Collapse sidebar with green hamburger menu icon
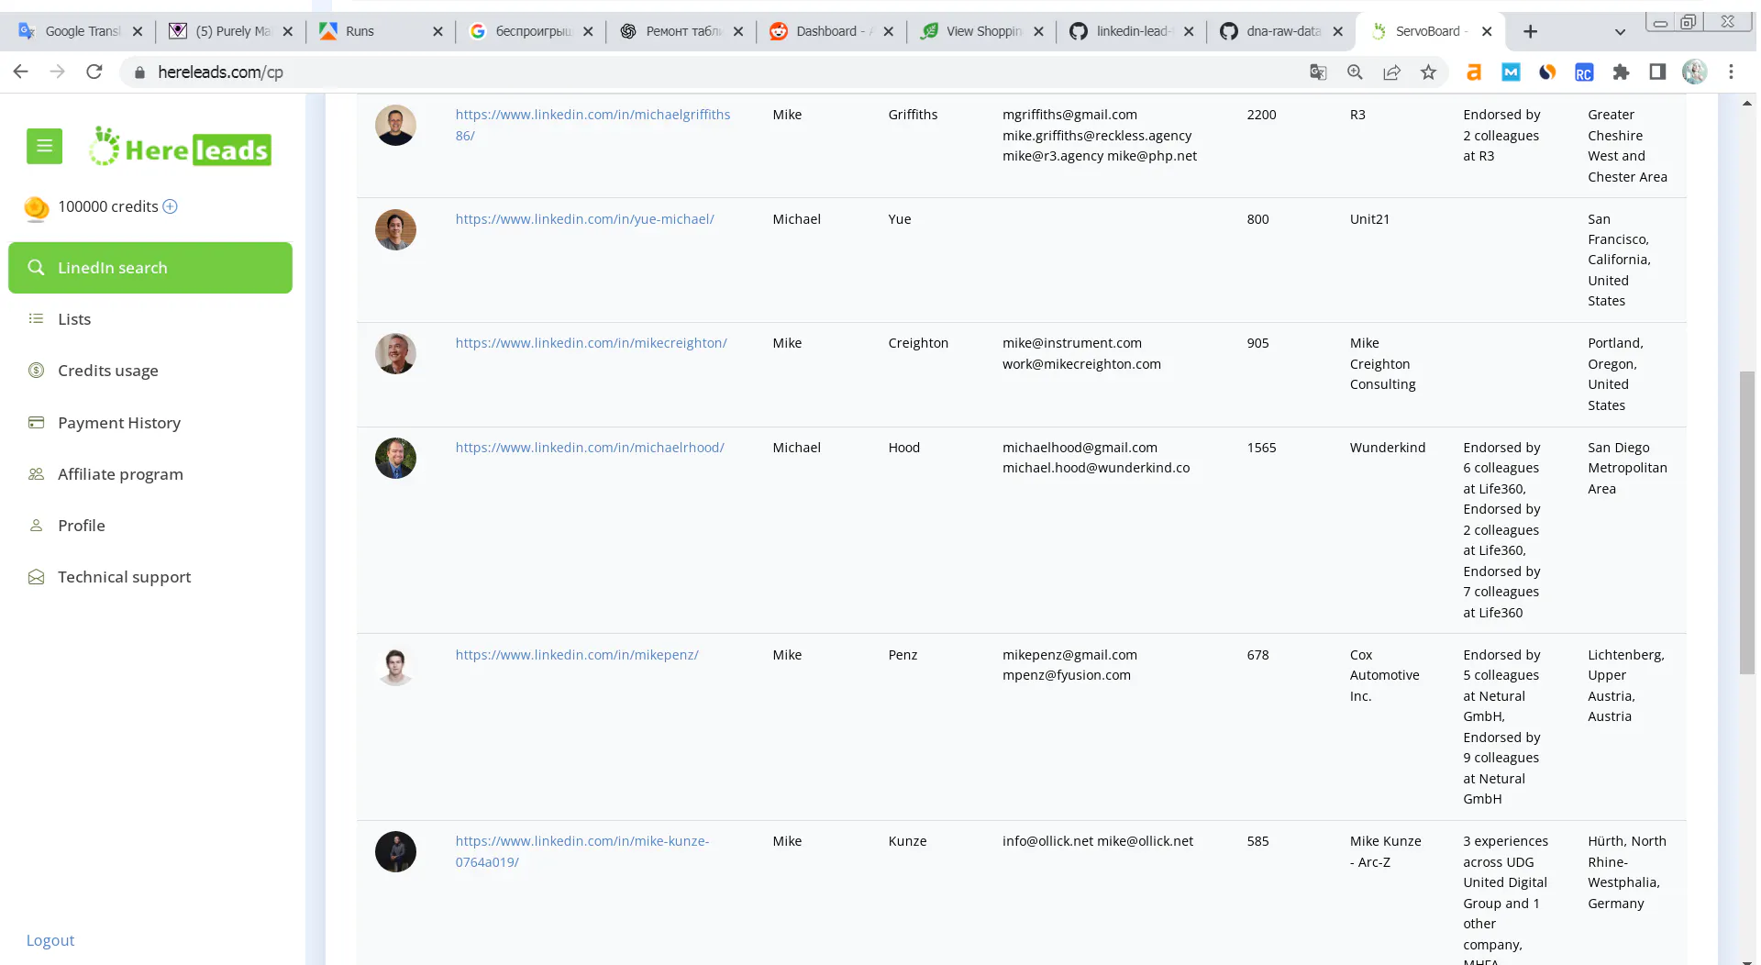The image size is (1761, 965). pyautogui.click(x=44, y=146)
